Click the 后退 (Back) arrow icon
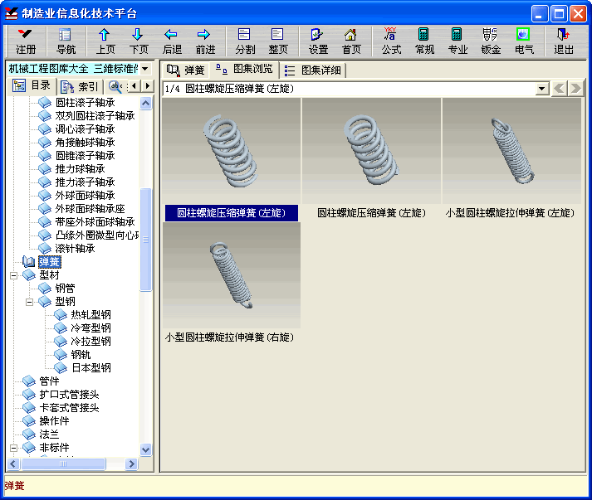The width and height of the screenshot is (592, 500). pos(171,41)
